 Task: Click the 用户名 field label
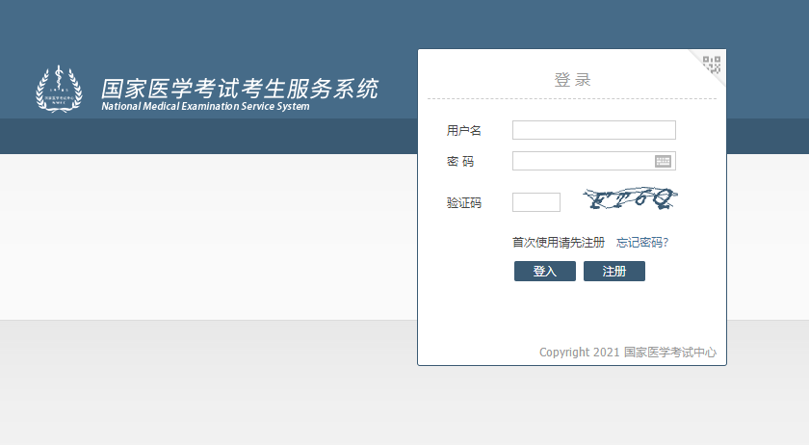pyautogui.click(x=464, y=131)
